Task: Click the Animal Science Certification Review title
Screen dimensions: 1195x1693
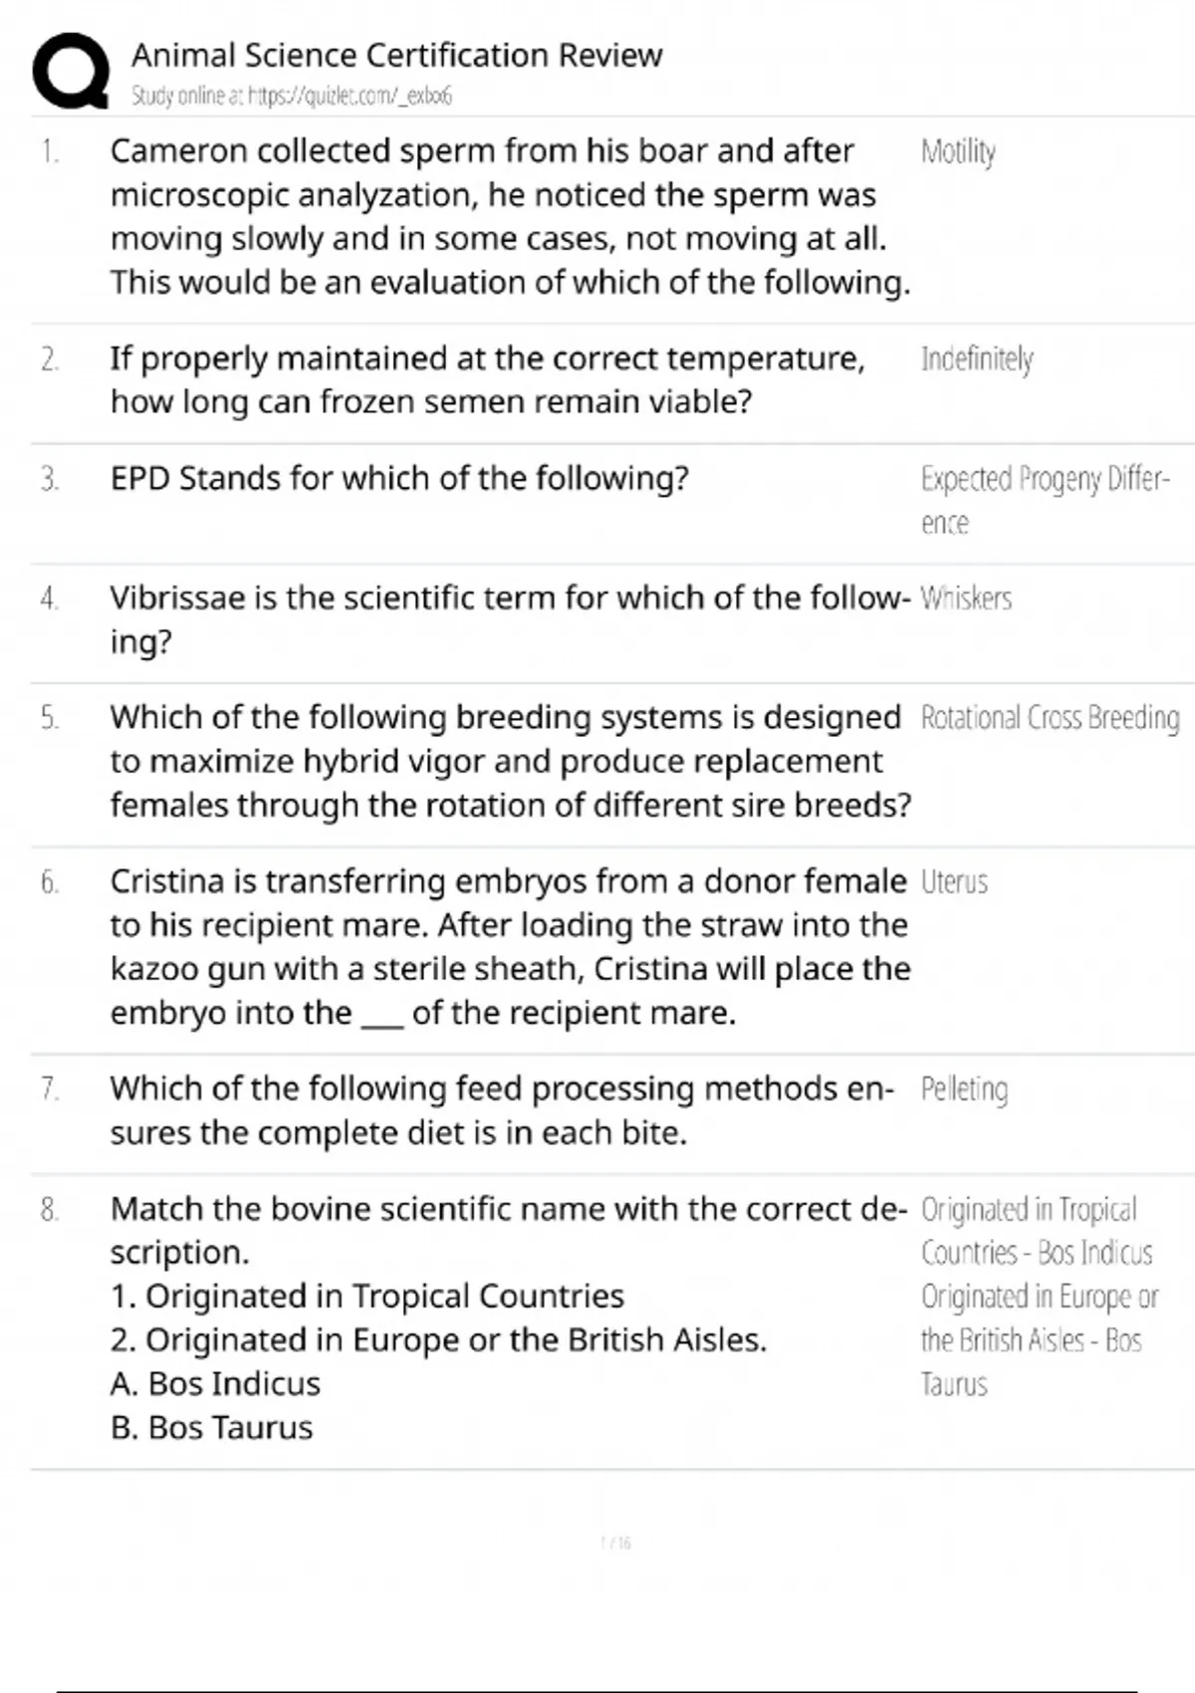Action: click(x=396, y=55)
